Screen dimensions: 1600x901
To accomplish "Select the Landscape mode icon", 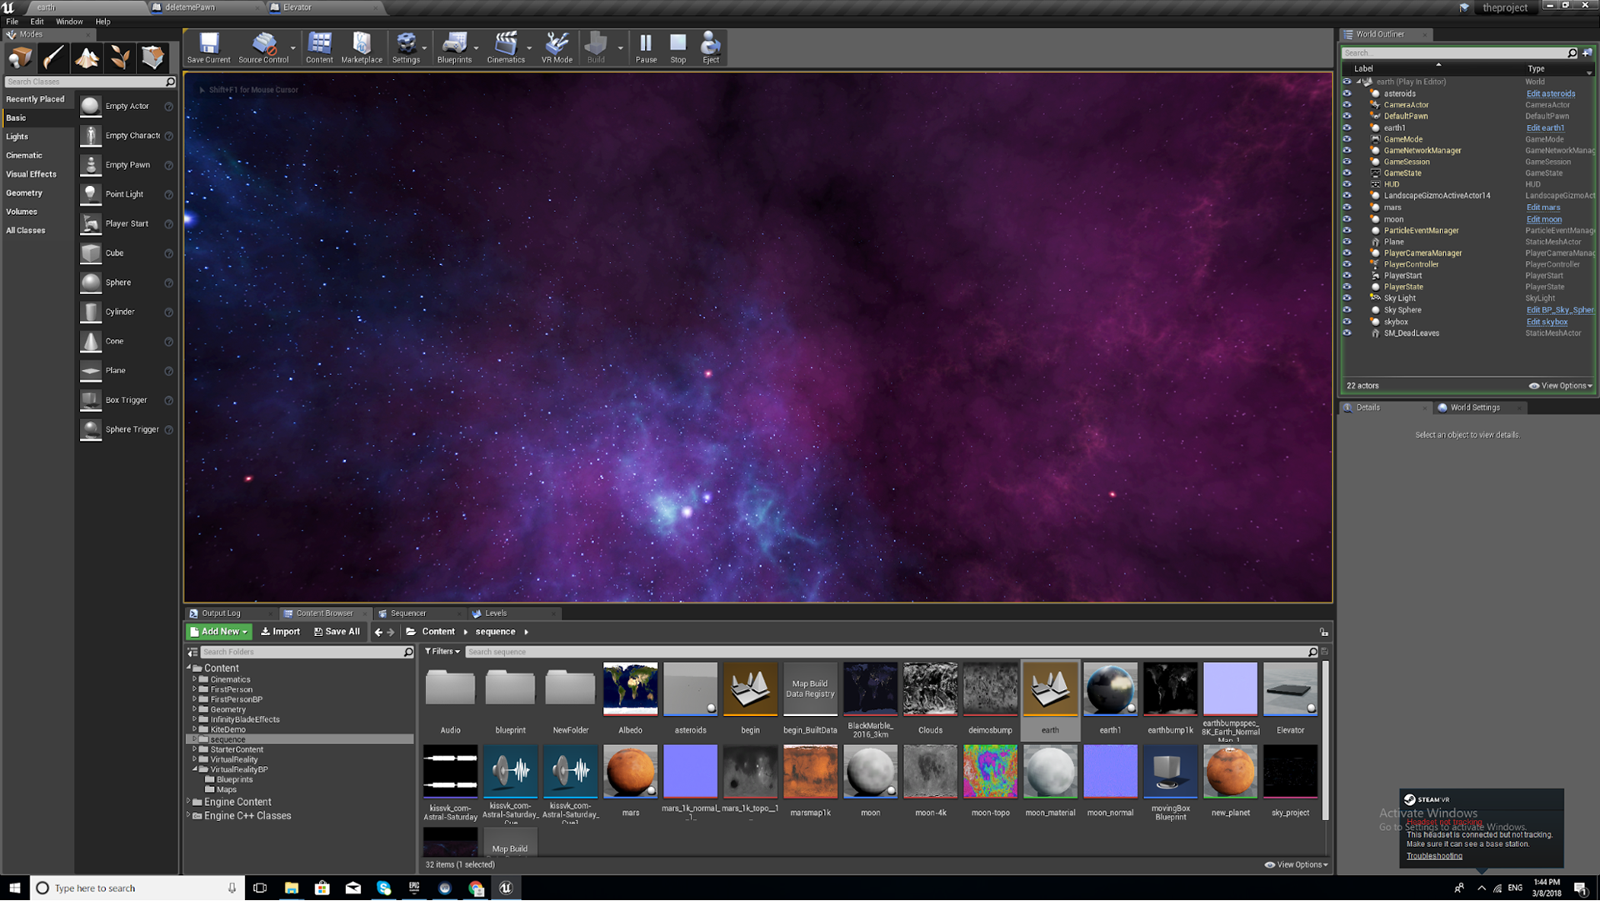I will pyautogui.click(x=87, y=58).
